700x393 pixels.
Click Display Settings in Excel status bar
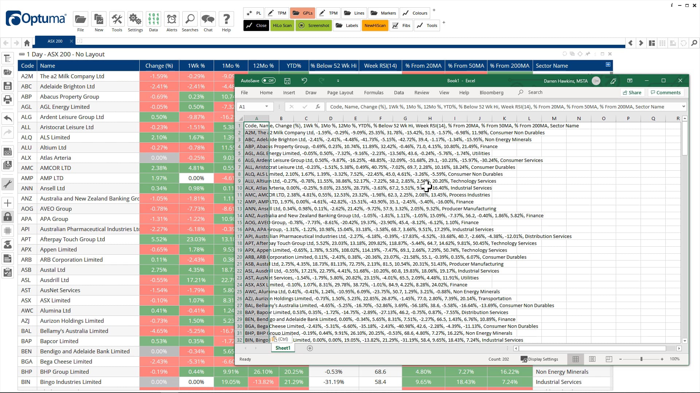pos(540,359)
